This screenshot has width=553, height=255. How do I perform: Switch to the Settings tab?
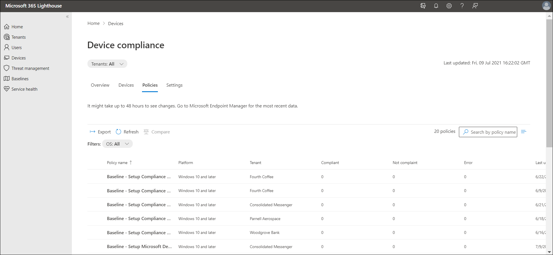(174, 85)
